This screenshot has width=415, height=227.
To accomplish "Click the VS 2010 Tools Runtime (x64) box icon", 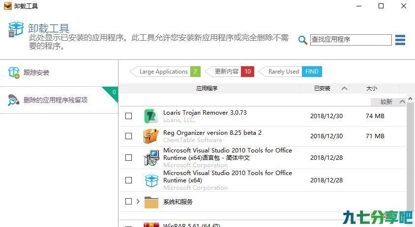I will 151,180.
